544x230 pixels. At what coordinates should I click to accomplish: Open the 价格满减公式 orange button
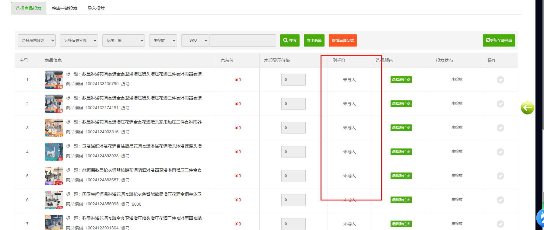[342, 40]
